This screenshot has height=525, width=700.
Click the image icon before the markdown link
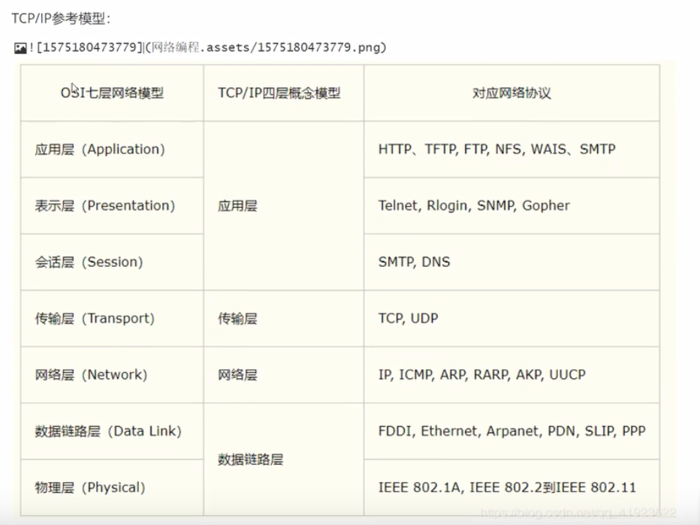20,48
